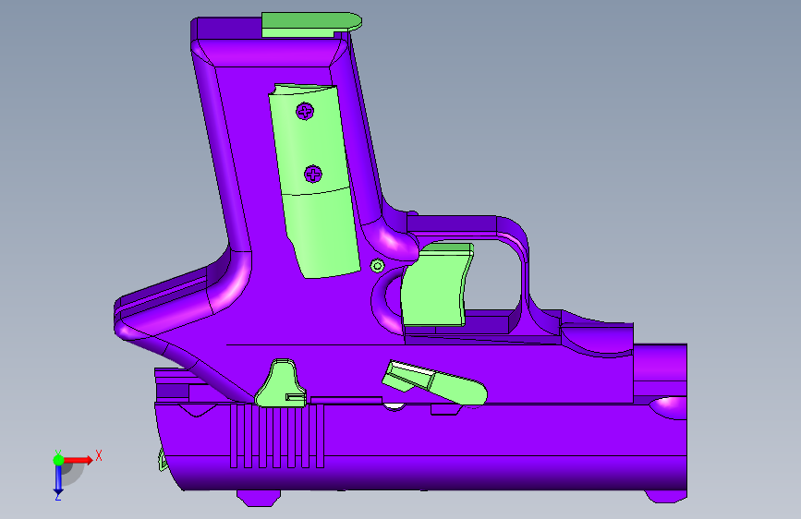Click the green Y axis dot on the triad
The image size is (801, 519).
click(x=58, y=460)
